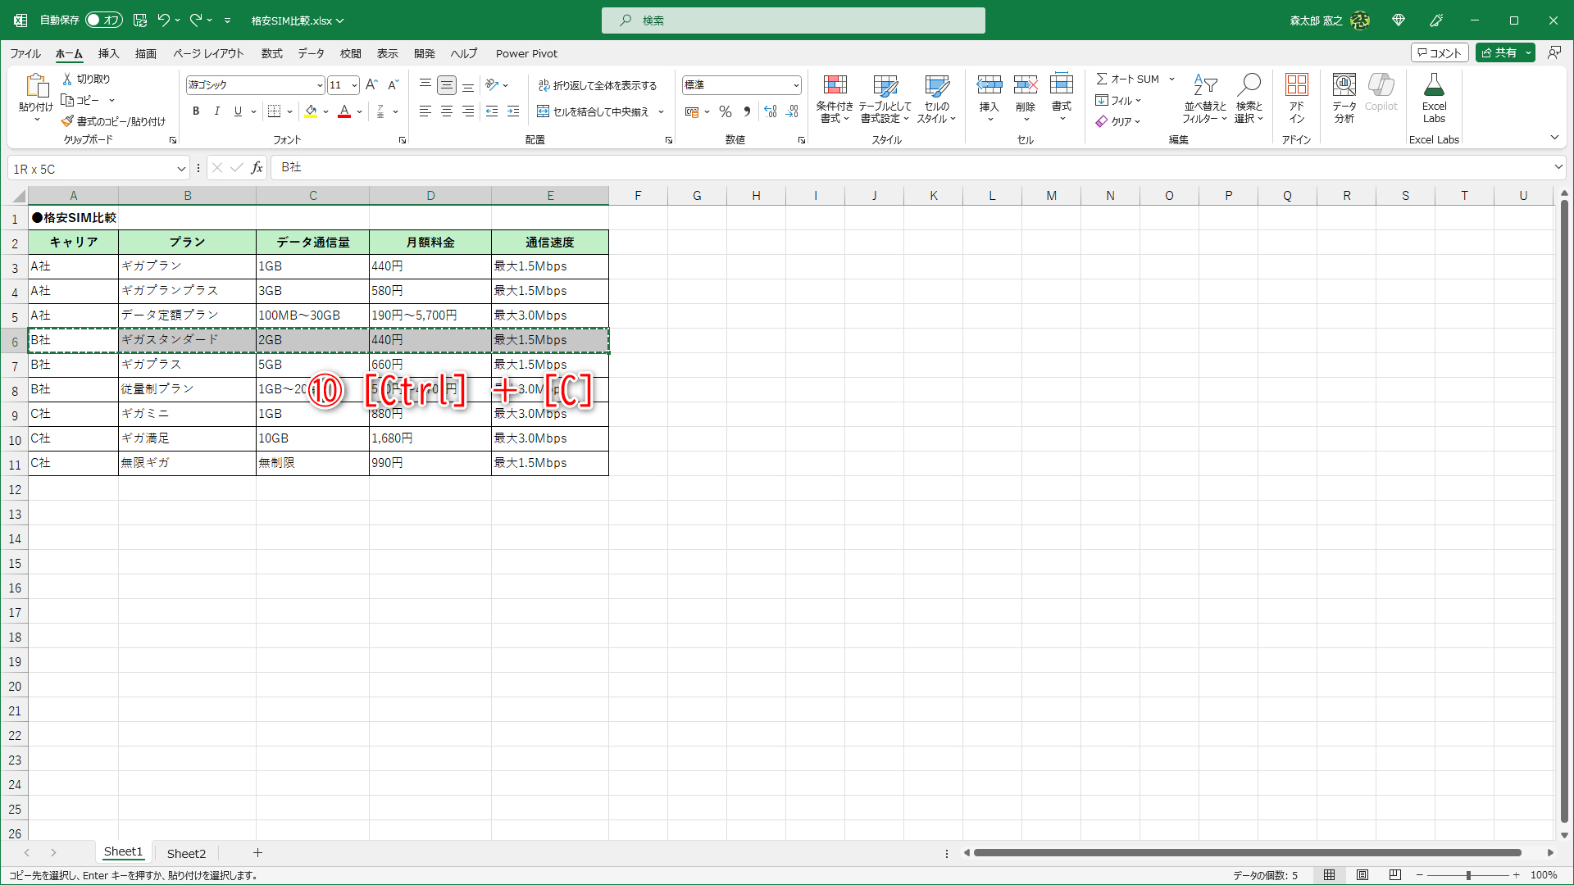Click the percent style icon
1574x885 pixels.
coord(726,111)
